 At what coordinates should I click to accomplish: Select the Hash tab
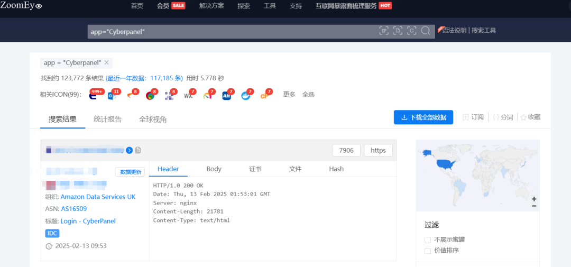pyautogui.click(x=336, y=169)
